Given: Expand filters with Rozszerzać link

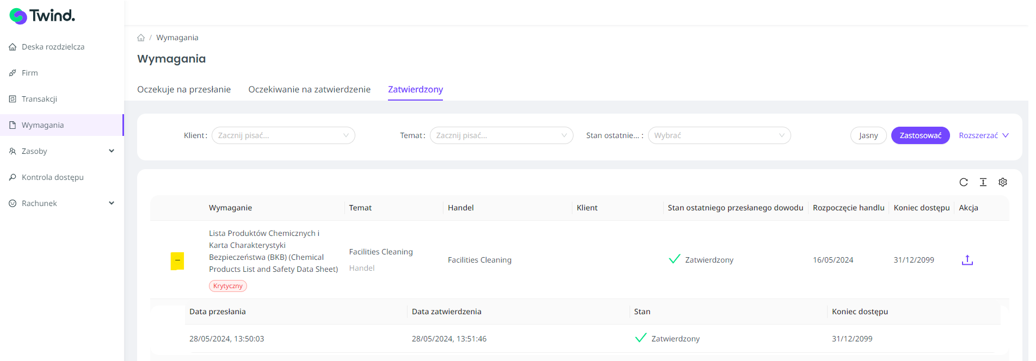Looking at the screenshot, I should 984,135.
